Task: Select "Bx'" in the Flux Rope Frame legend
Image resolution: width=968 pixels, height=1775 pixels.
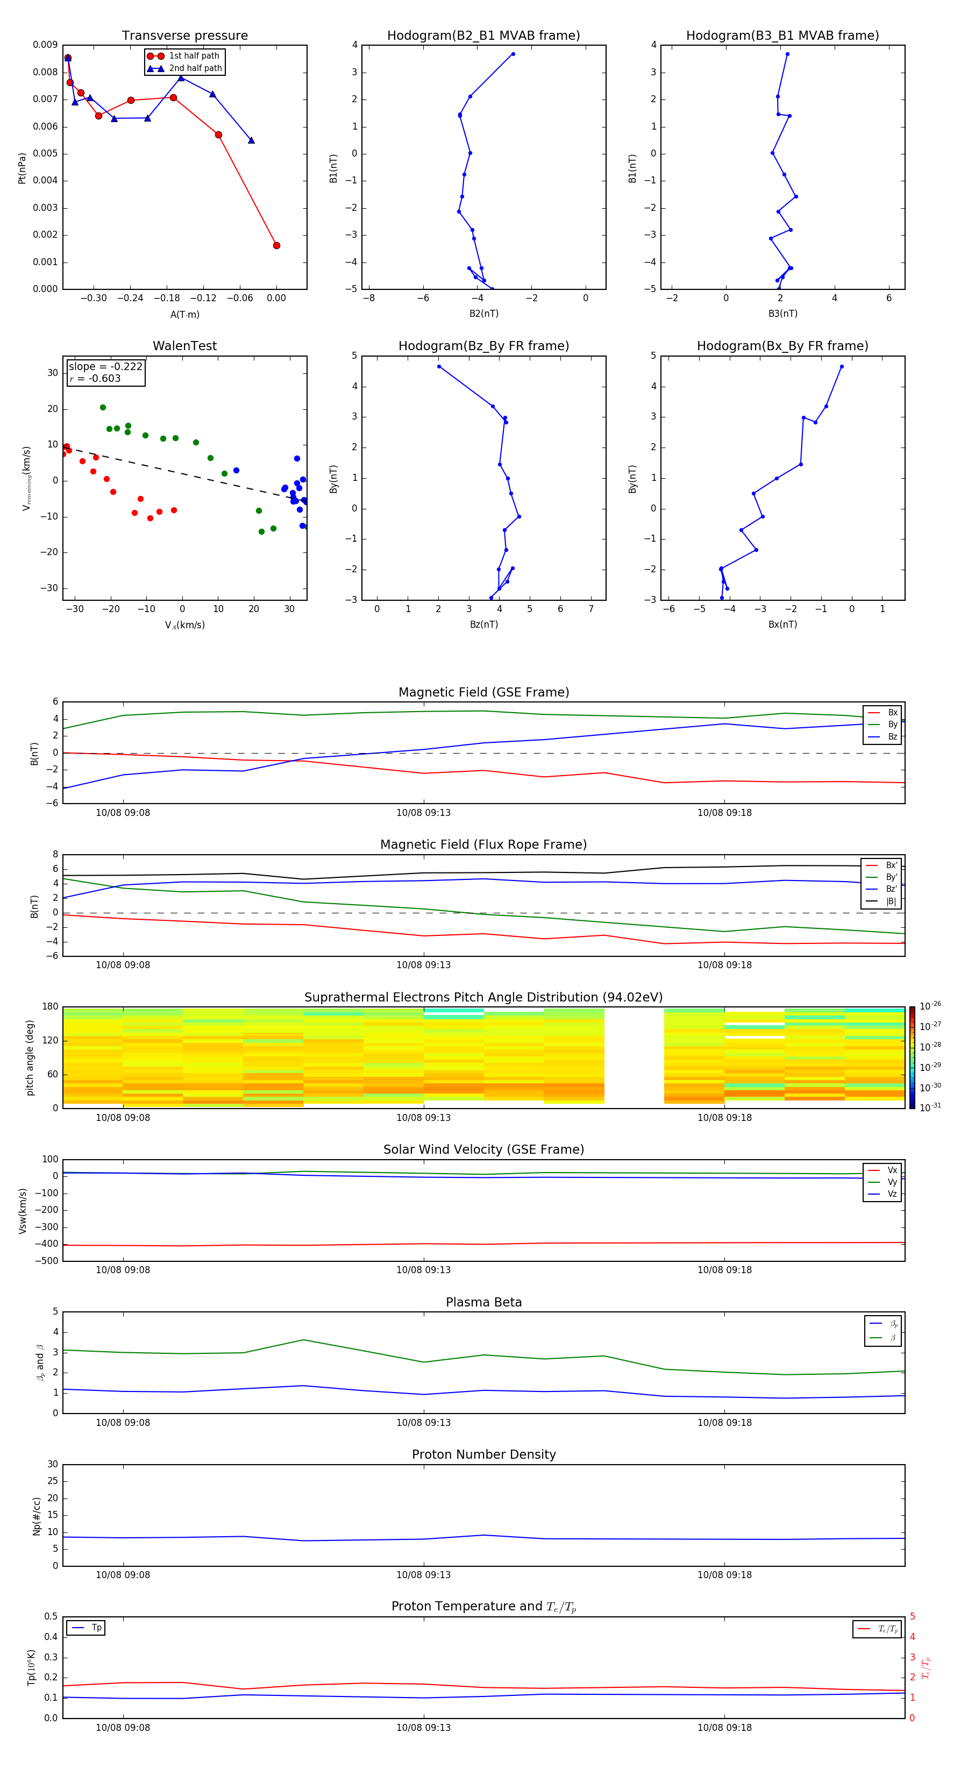Action: click(x=881, y=865)
